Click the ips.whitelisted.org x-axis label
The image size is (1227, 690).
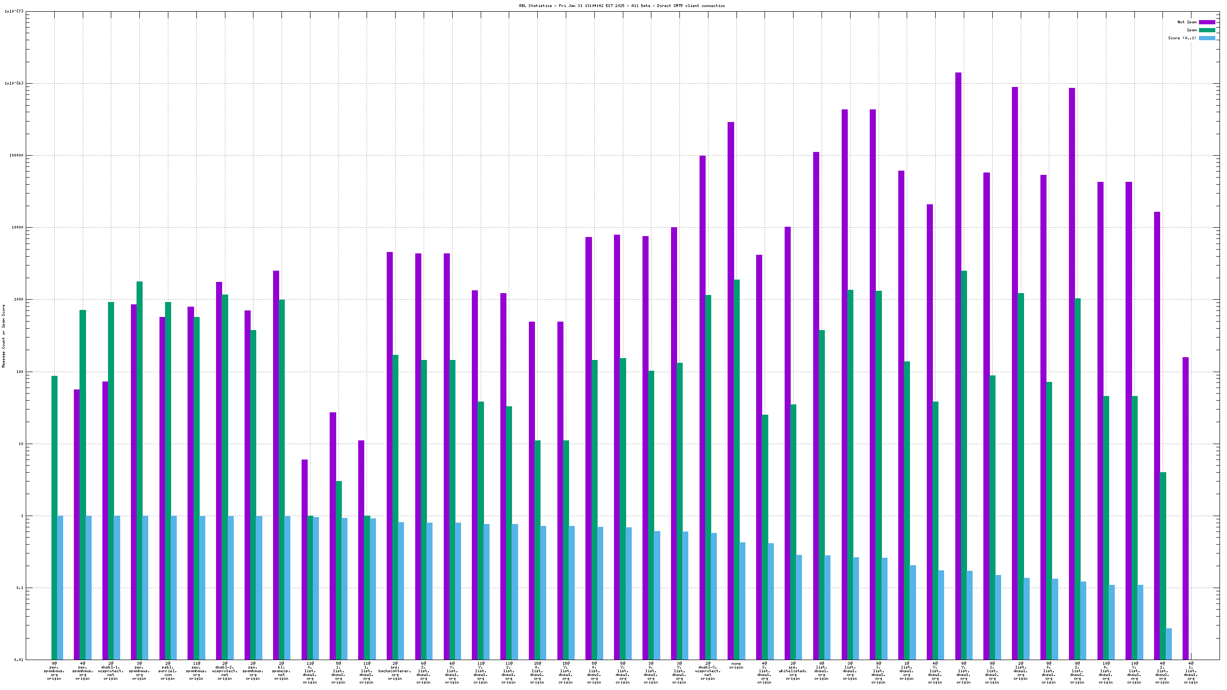tap(793, 671)
